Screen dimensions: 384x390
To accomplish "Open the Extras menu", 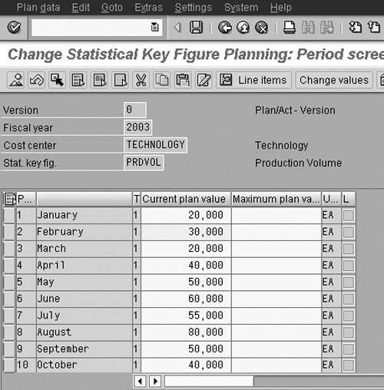I will (148, 8).
